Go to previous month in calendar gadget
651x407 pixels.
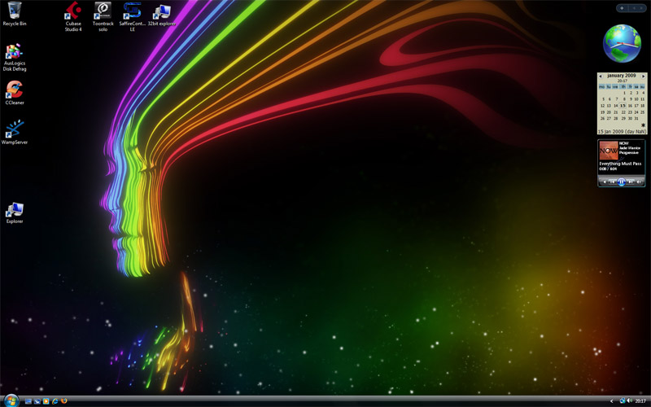[x=601, y=76]
